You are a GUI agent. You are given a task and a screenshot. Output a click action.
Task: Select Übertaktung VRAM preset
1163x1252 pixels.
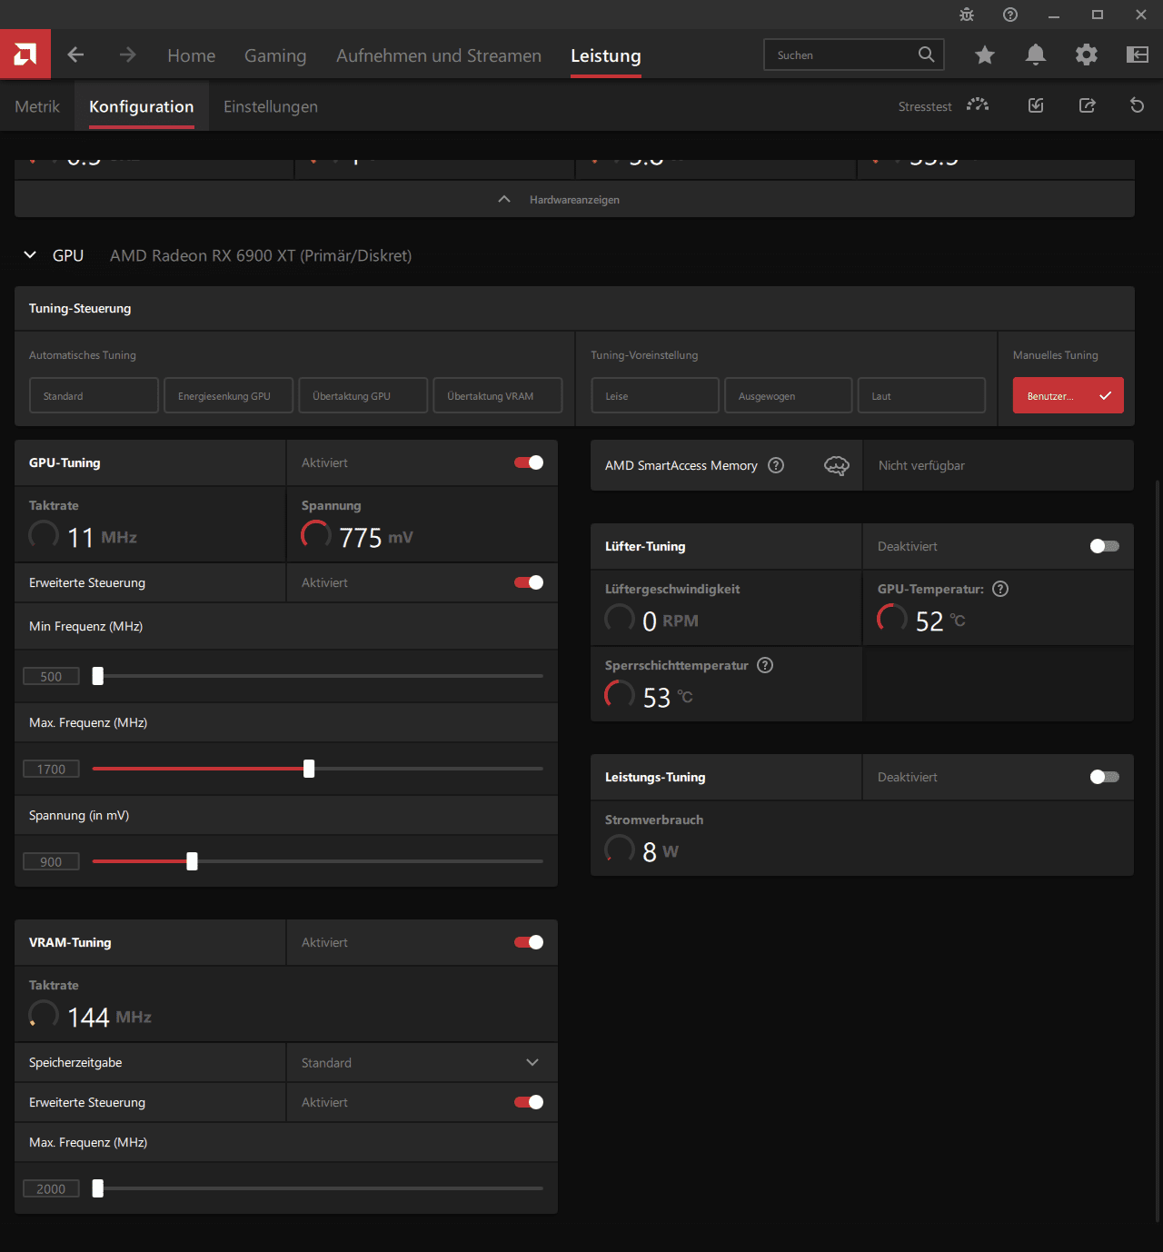498,395
